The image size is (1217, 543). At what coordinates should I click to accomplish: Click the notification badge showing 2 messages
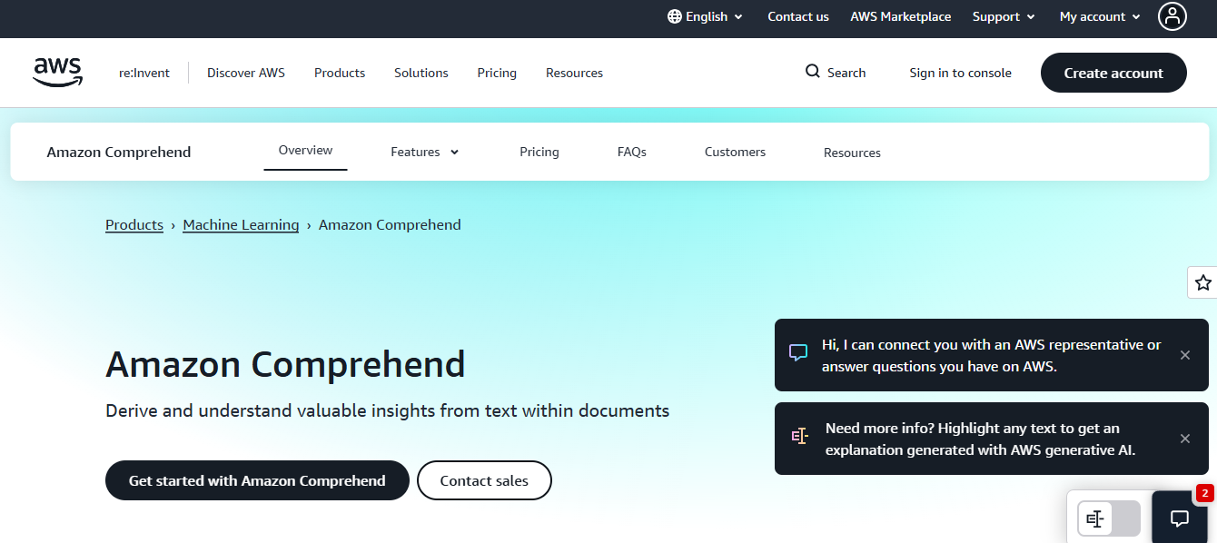[1203, 493]
